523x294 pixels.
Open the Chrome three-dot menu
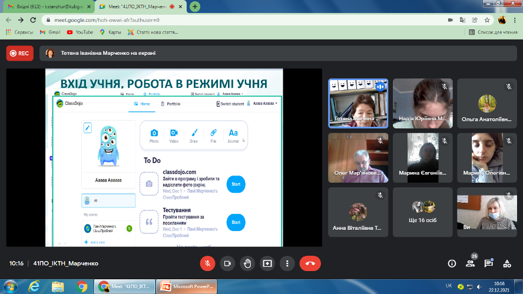514,19
